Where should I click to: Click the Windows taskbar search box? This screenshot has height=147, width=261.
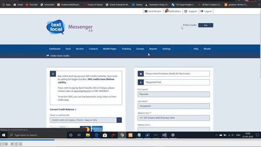[x=37, y=135]
